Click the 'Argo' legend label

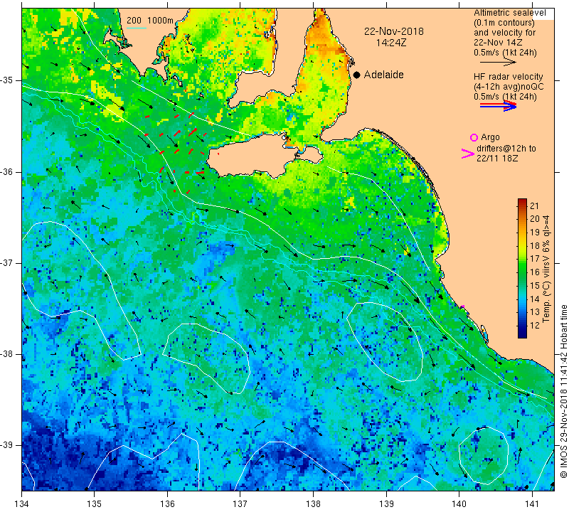[x=490, y=137]
